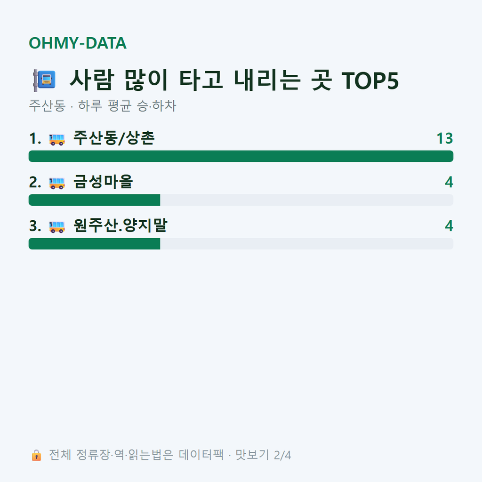Image resolution: width=482 pixels, height=482 pixels.
Task: Click the gray unfilled part of 원주산.양지말 bar
Action: (x=307, y=243)
